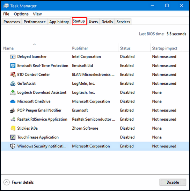Select the Stickies 9.0e note icon

coord(13,128)
